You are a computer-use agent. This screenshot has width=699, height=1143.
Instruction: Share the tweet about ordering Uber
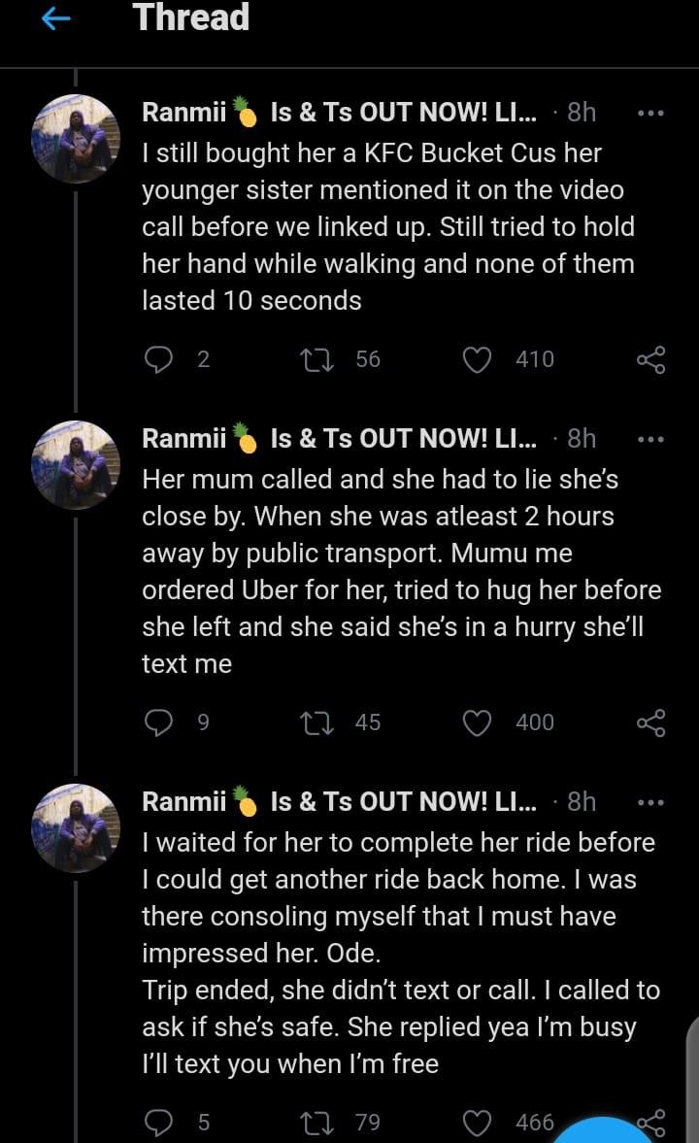coord(650,723)
